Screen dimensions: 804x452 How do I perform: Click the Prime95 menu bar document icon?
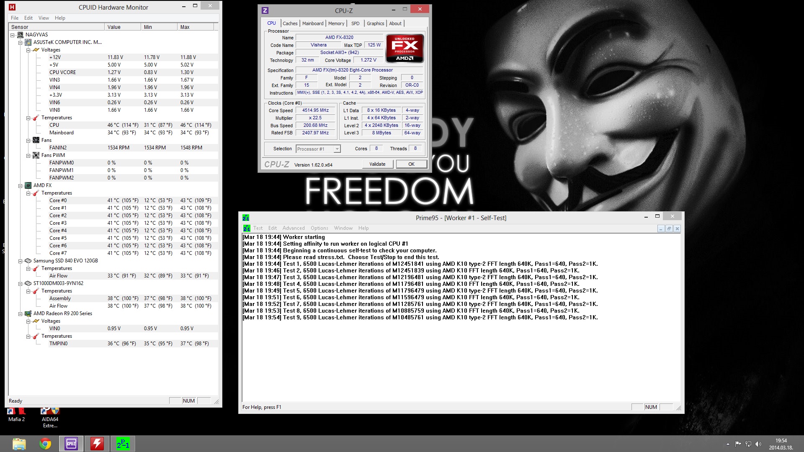point(247,228)
